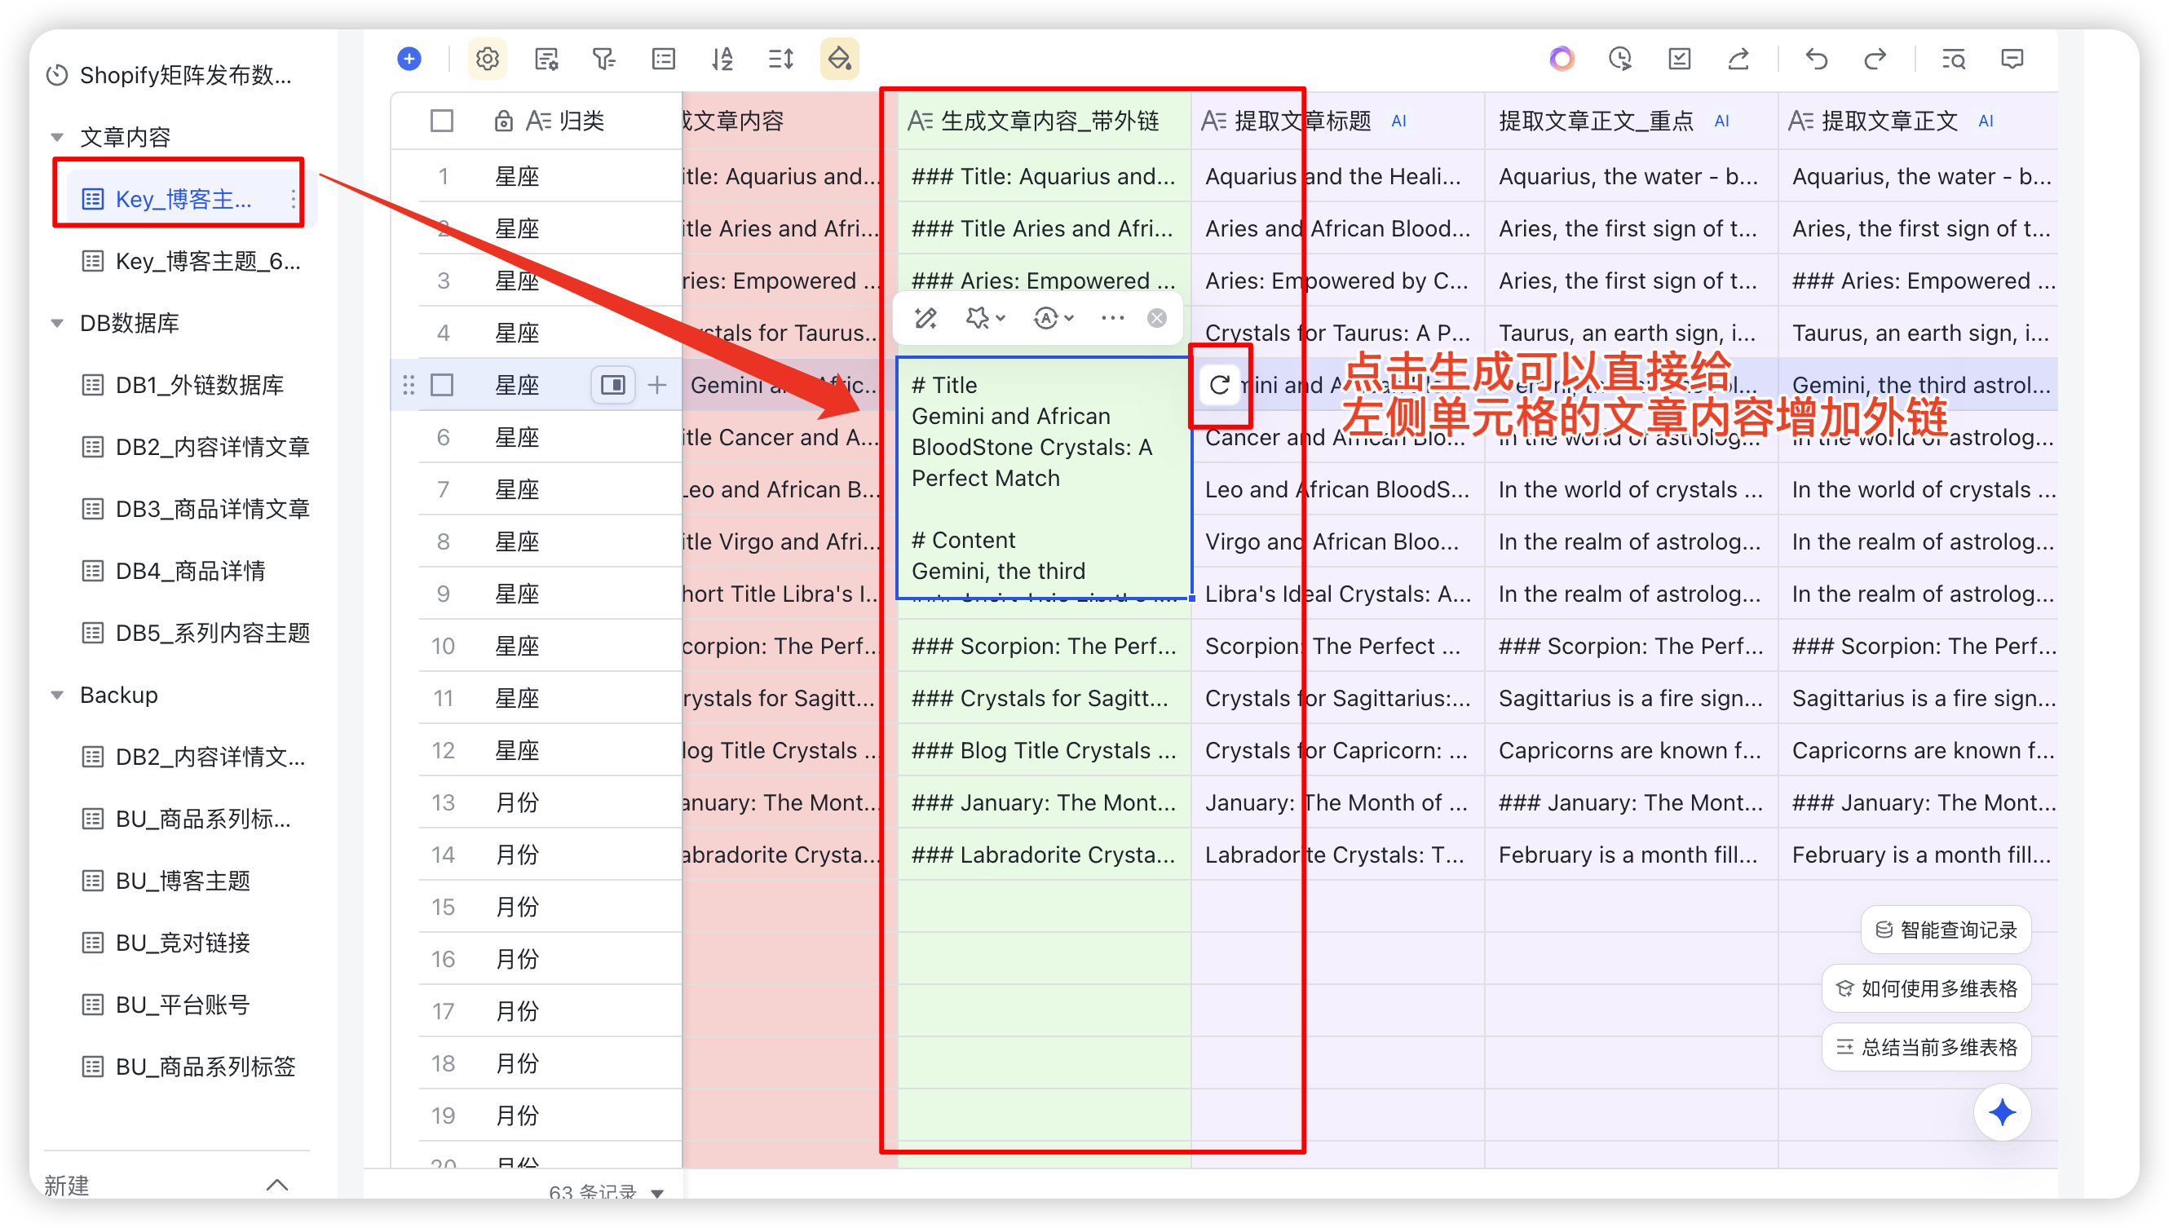Click the 提取文章正文 column header

pyautogui.click(x=1917, y=121)
